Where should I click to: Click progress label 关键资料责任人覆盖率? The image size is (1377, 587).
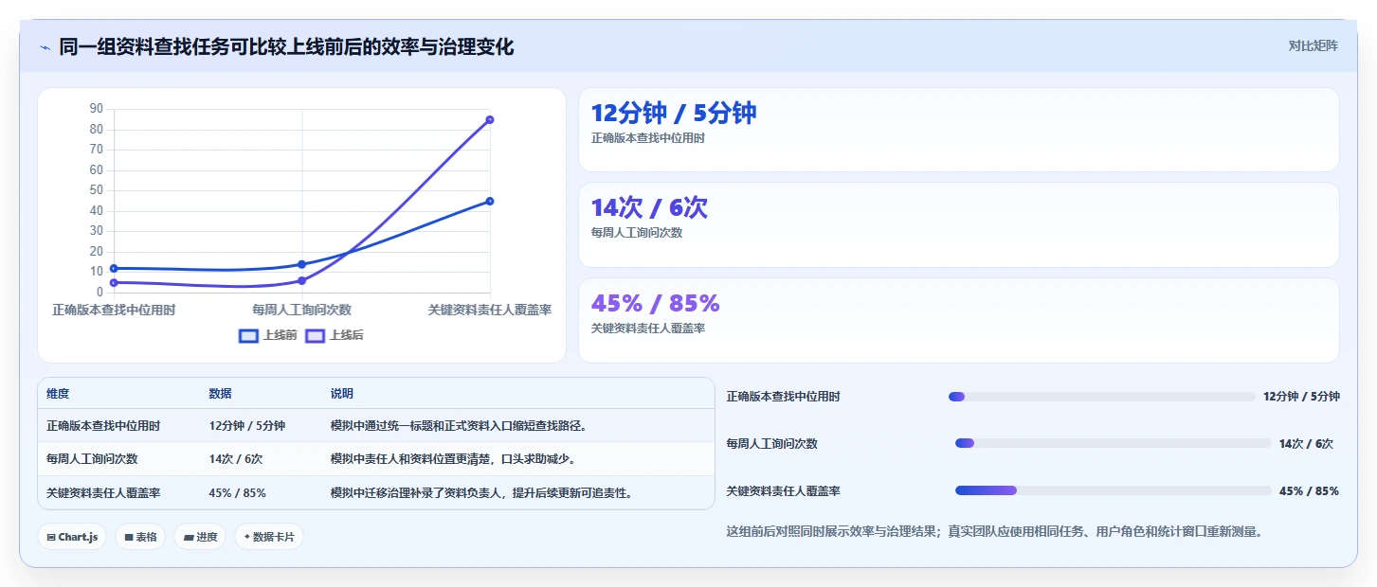pyautogui.click(x=783, y=490)
